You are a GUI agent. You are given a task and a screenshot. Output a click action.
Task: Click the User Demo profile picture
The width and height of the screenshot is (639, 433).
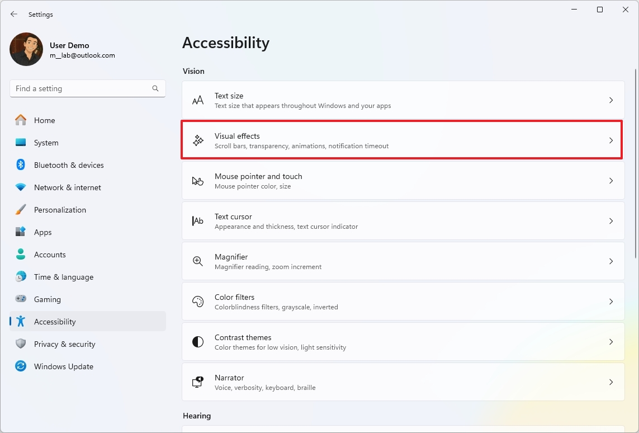point(26,50)
